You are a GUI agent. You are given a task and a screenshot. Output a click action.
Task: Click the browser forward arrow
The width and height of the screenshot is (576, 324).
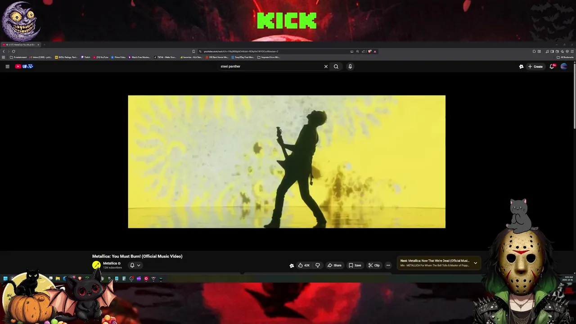pyautogui.click(x=9, y=51)
